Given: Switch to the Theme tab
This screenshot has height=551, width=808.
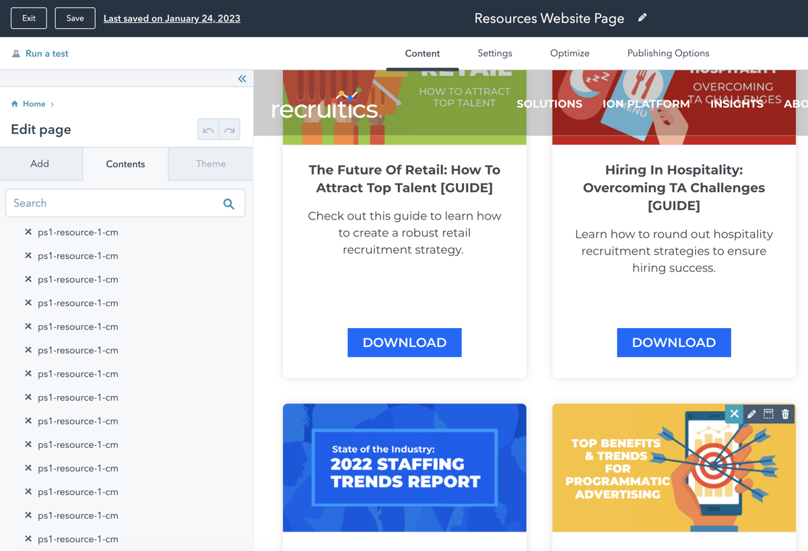Looking at the screenshot, I should pos(211,164).
